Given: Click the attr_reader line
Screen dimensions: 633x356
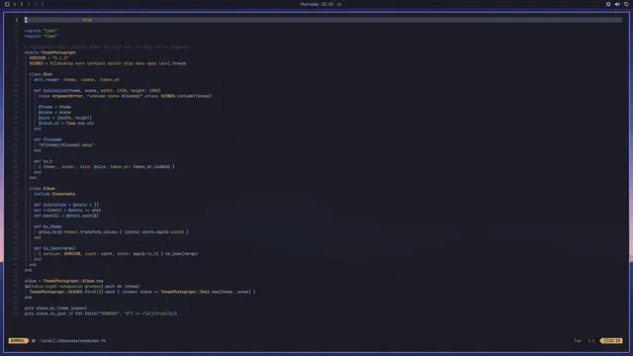Looking at the screenshot, I should click(x=76, y=79).
